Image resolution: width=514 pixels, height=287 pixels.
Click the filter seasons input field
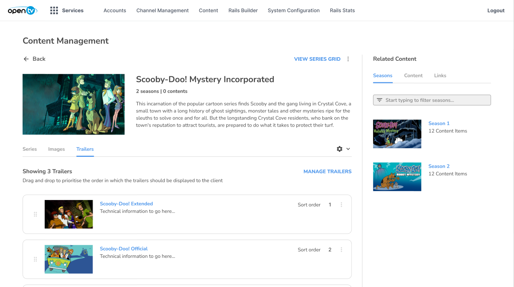click(x=432, y=100)
